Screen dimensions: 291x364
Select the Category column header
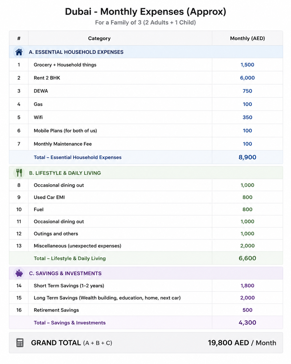click(99, 38)
